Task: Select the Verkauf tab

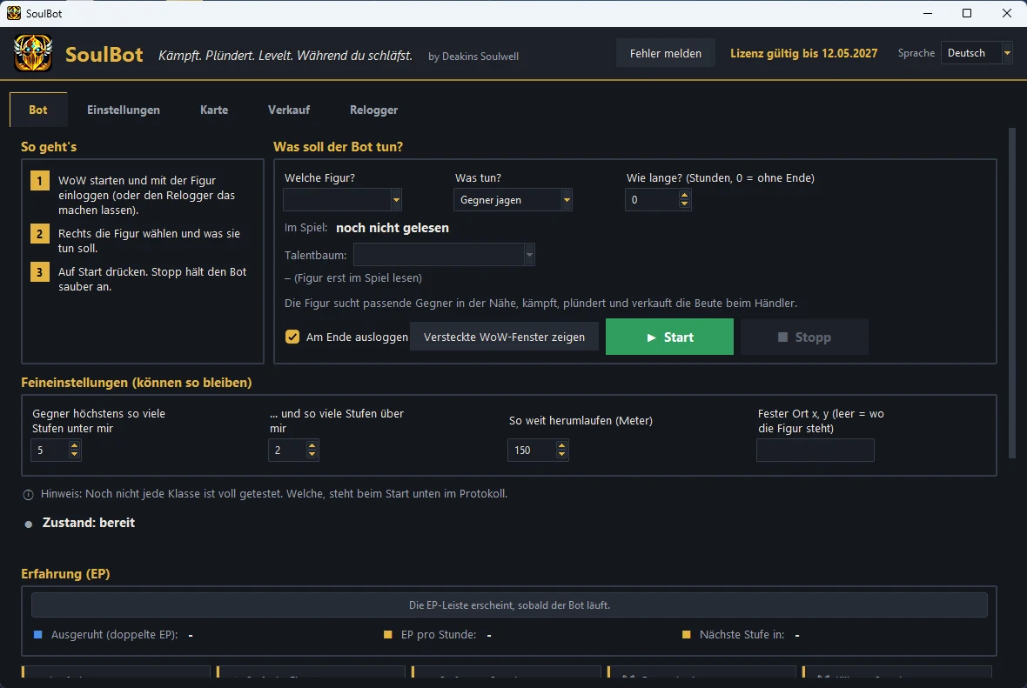Action: point(289,110)
